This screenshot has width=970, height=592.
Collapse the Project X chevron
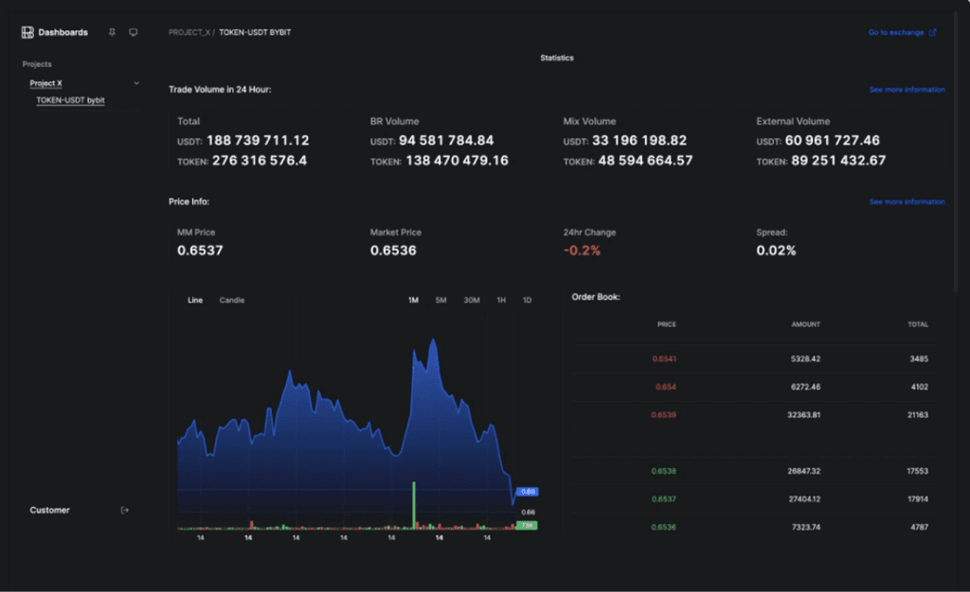136,83
